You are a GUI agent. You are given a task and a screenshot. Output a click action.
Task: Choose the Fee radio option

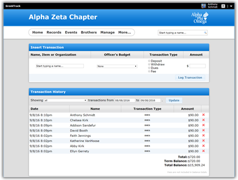tap(149, 71)
